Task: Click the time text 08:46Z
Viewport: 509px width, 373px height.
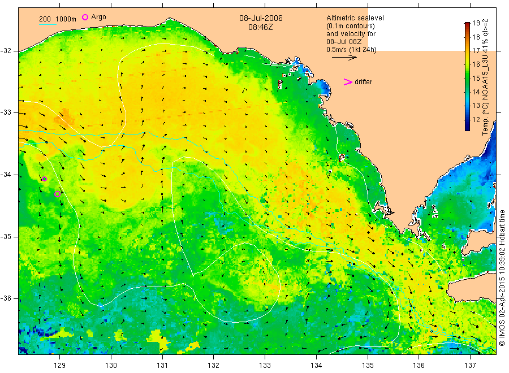Action: pos(261,27)
